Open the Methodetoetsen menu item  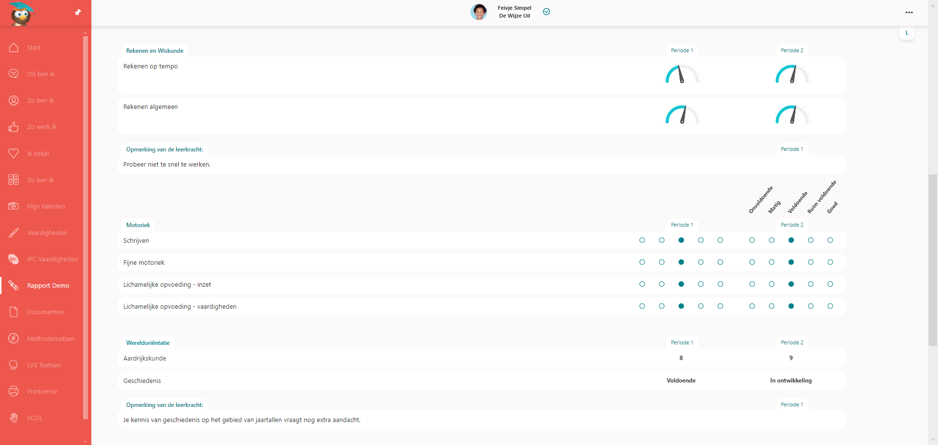point(51,339)
